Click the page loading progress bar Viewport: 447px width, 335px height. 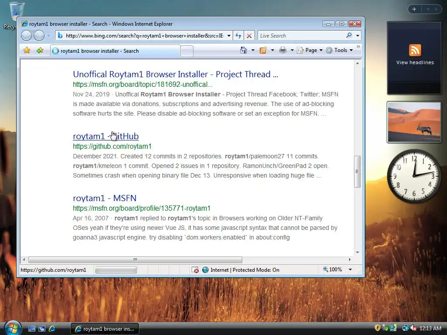116,270
